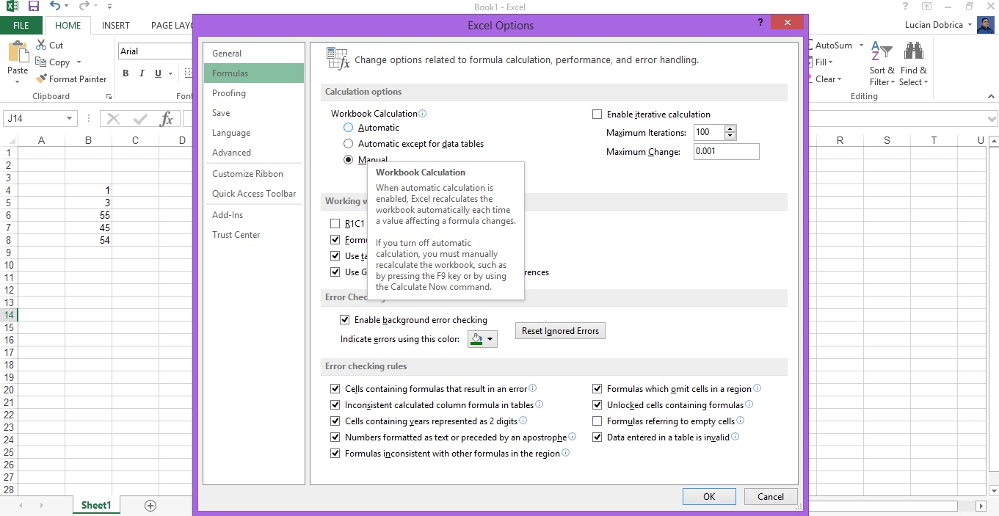This screenshot has height=516, width=999.
Task: Open the Customize Ribbon category
Action: point(253,174)
